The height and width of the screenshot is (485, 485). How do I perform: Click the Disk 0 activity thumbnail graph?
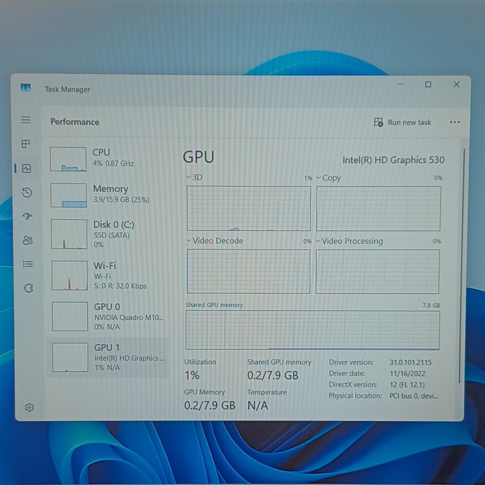click(x=69, y=234)
